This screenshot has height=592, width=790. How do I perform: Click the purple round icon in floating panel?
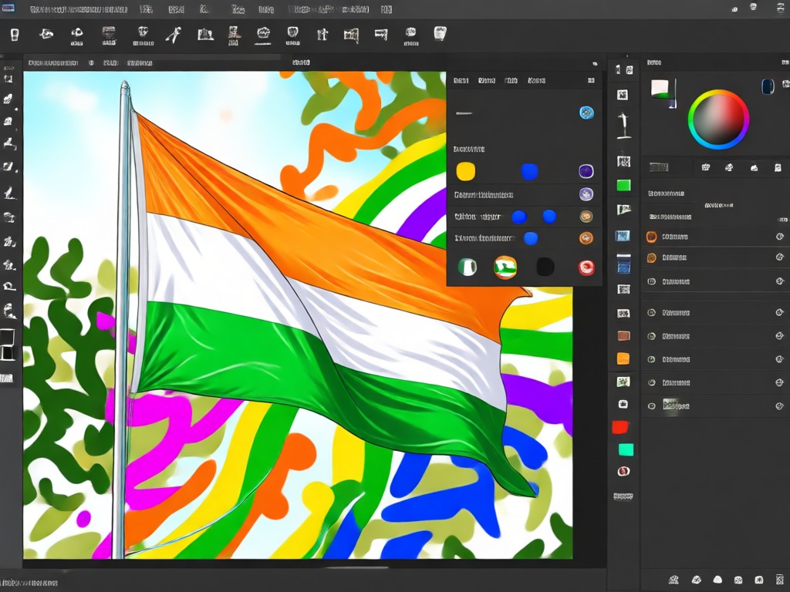[586, 171]
